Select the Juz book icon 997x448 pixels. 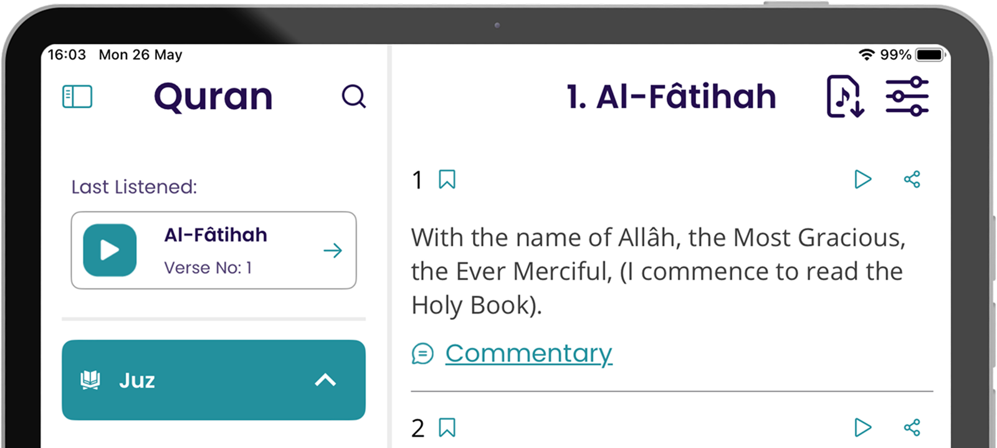(x=90, y=380)
